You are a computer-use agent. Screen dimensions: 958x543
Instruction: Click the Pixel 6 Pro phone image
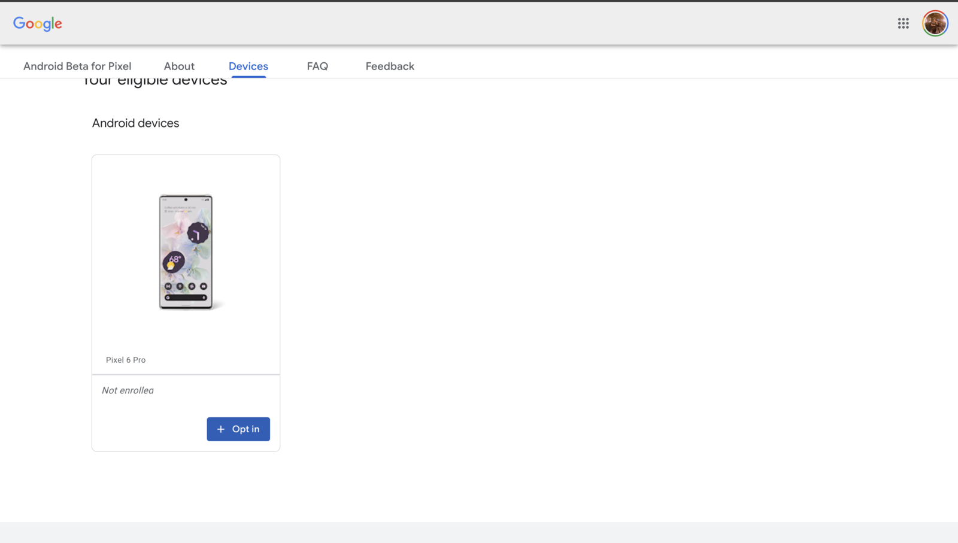[x=185, y=252]
